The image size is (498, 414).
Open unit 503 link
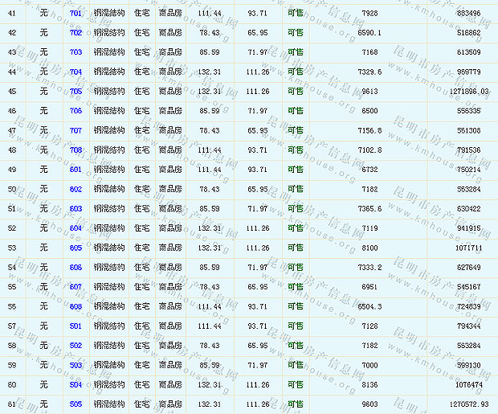click(76, 365)
